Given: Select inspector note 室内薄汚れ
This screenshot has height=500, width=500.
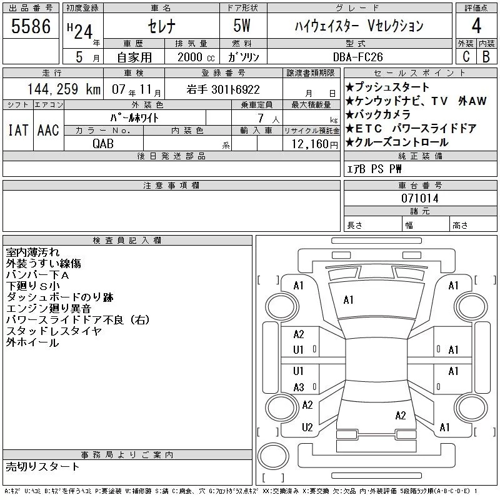Looking at the screenshot, I should (33, 252).
